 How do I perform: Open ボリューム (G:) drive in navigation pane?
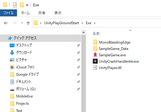26,89
